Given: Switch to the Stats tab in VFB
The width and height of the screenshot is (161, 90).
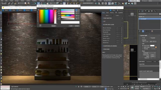Looking at the screenshot, I should [107, 12].
